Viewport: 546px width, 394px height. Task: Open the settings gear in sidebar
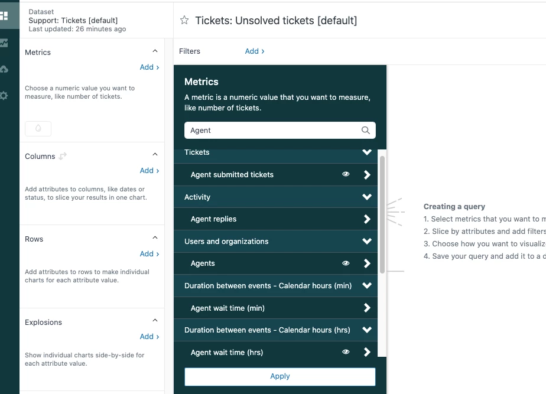coord(4,95)
